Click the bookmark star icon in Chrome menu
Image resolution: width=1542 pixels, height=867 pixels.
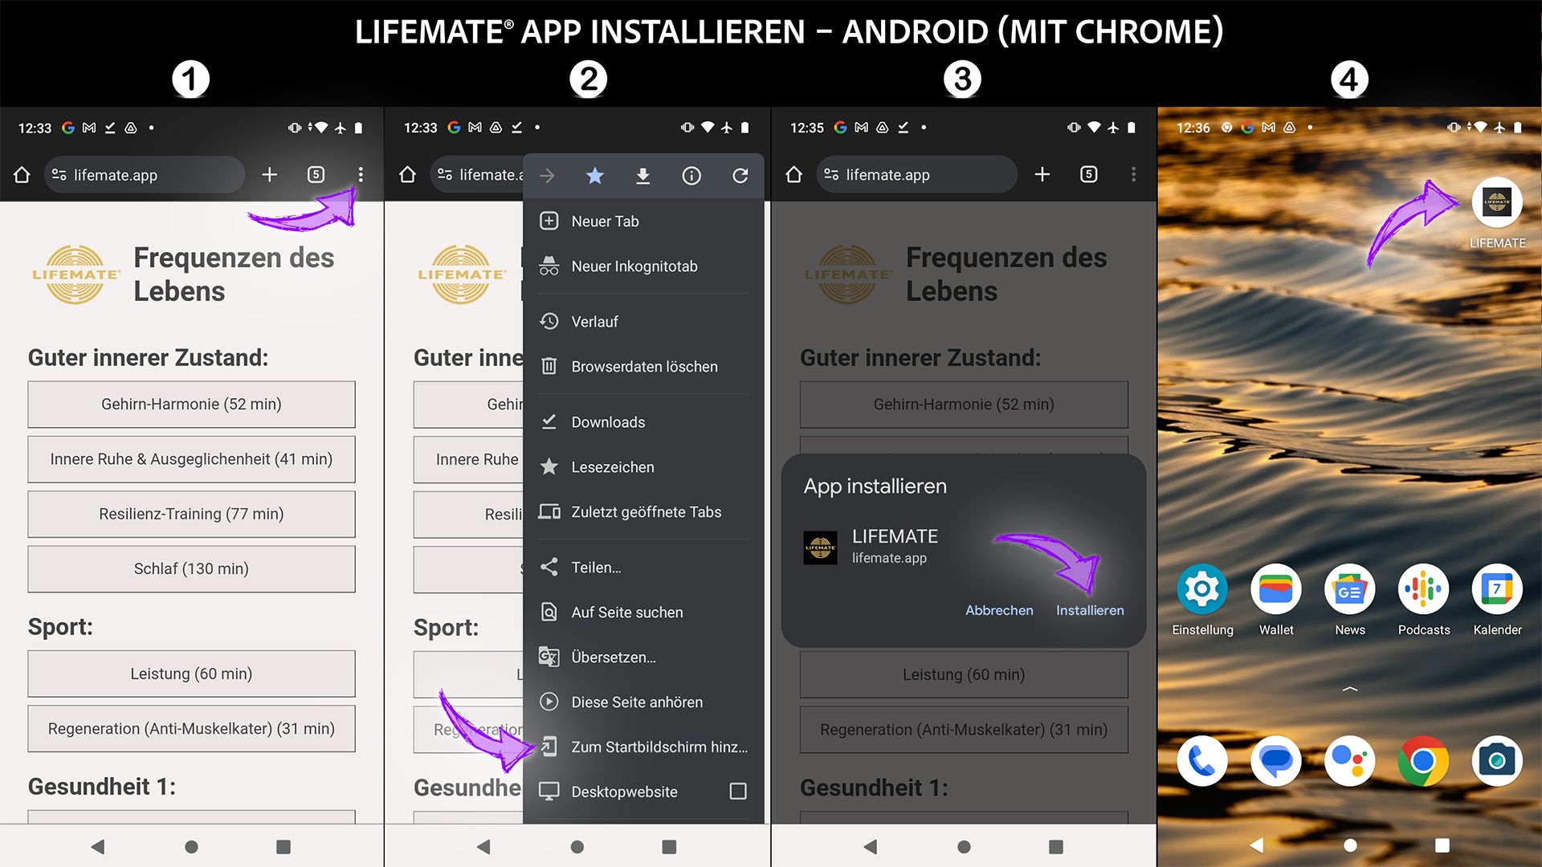pos(594,176)
